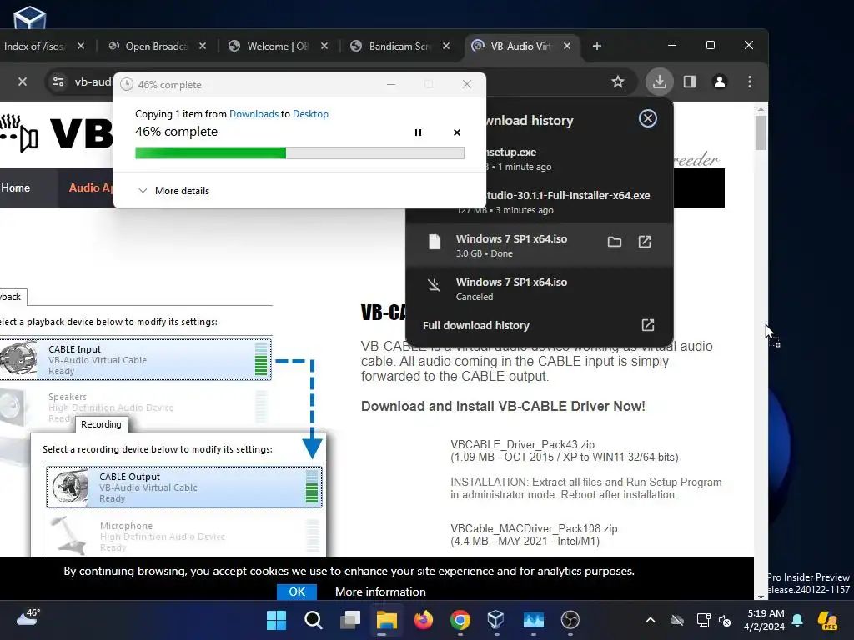The width and height of the screenshot is (854, 640).
Task: Click the webpage vertical scrollbar thumb
Action: (x=761, y=132)
